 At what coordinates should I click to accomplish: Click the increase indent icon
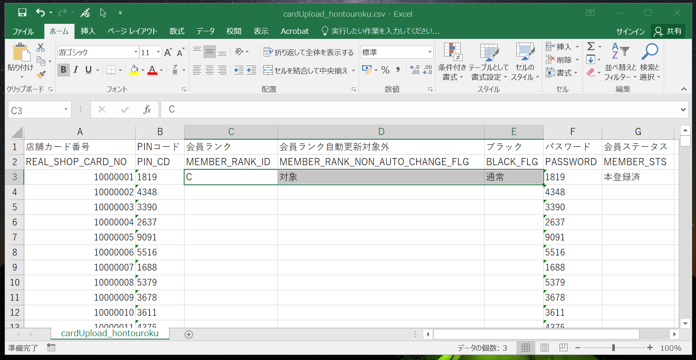(252, 70)
